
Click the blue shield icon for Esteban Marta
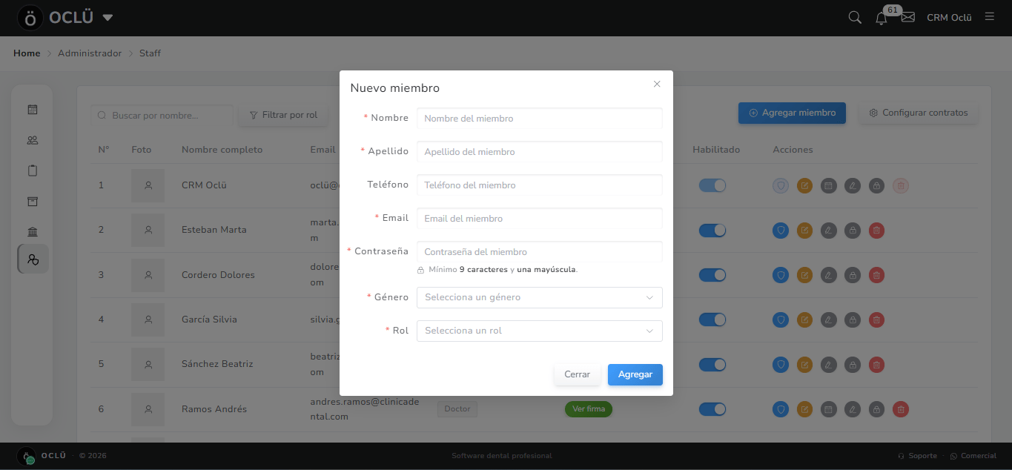point(780,231)
